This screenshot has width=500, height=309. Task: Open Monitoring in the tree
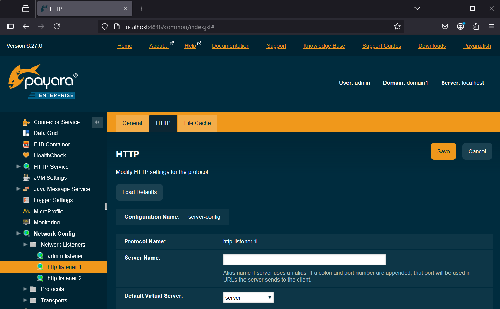tap(47, 222)
